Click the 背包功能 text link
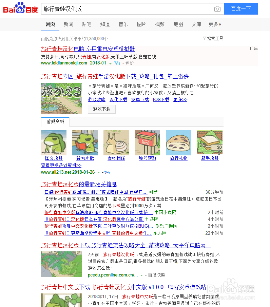 [85, 158]
